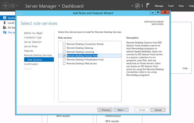Select the Role Services step

pyautogui.click(x=39, y=60)
